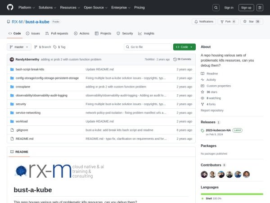This screenshot has height=203, width=270.
Task: Open the GitHub home logo
Action: [x=10, y=7]
